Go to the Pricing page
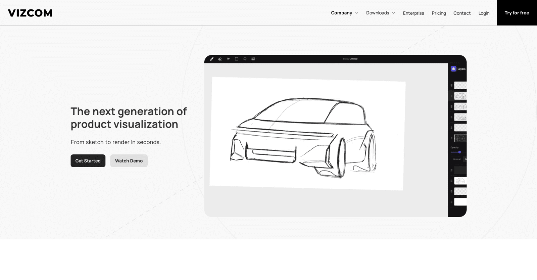The height and width of the screenshot is (280, 537). [x=439, y=13]
